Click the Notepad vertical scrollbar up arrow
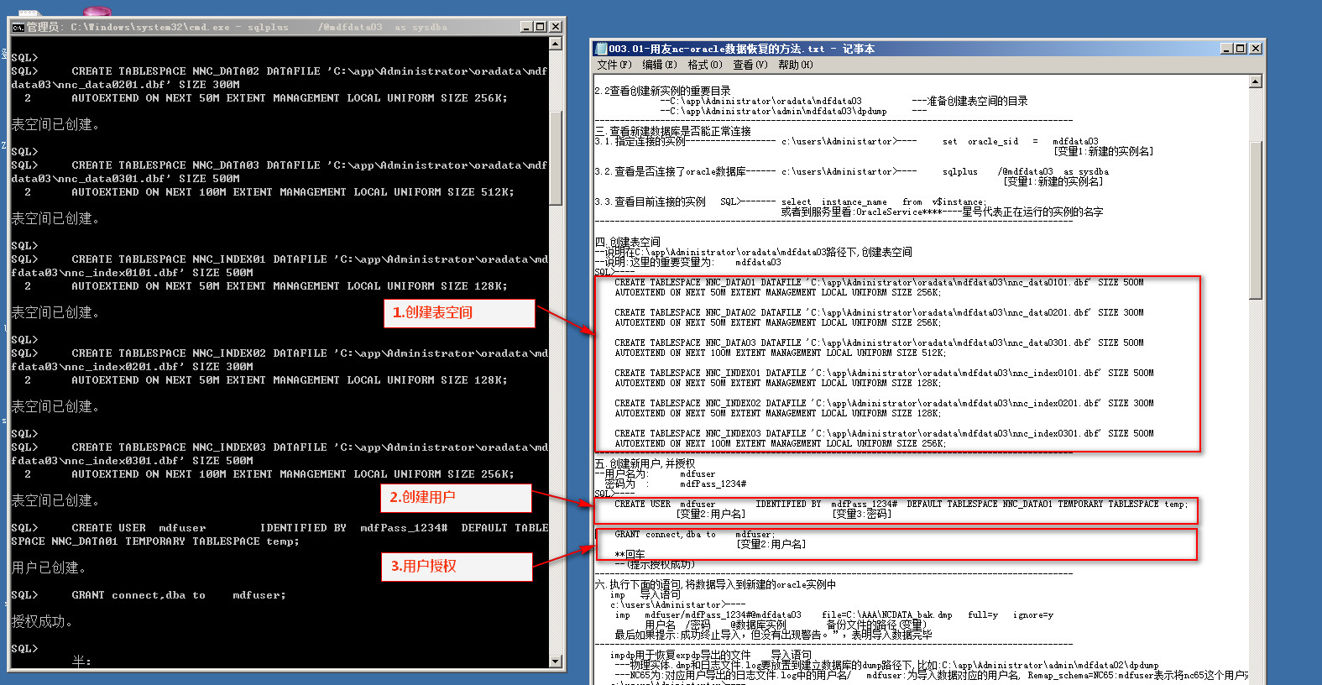Viewport: 1322px width, 685px height. [x=1256, y=82]
